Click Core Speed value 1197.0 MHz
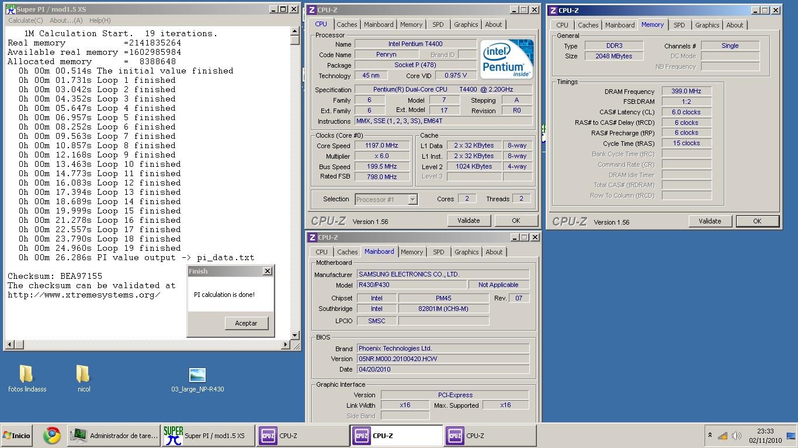 pos(382,146)
